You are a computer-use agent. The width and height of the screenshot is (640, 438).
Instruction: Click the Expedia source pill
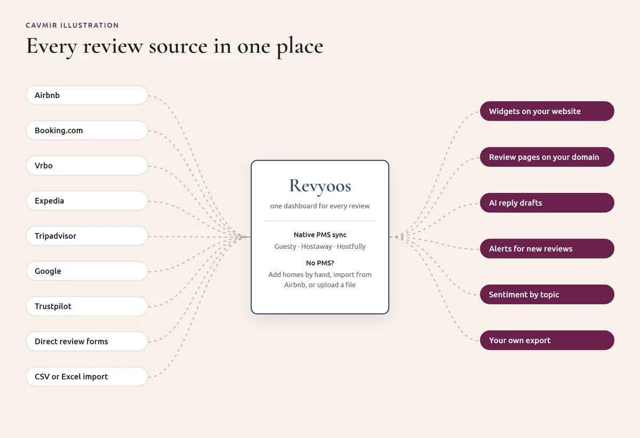click(87, 201)
